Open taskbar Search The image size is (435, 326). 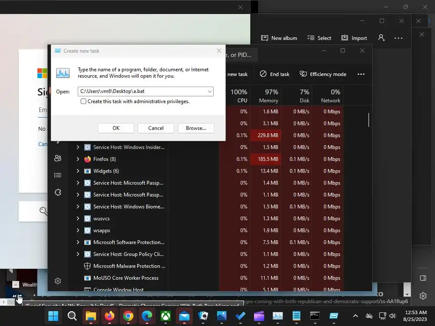(x=72, y=316)
